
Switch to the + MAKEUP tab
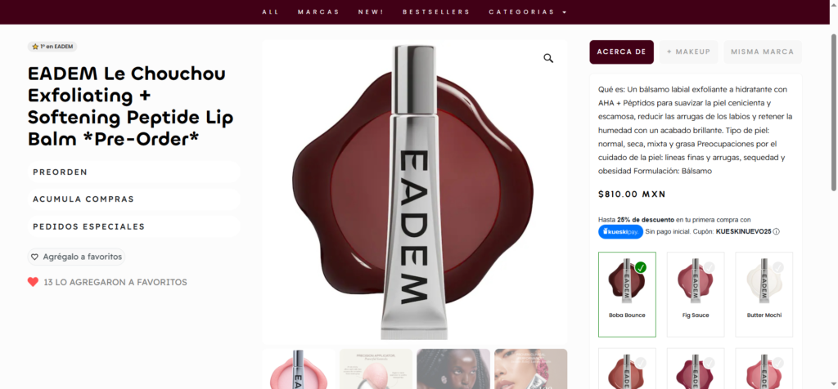[688, 51]
